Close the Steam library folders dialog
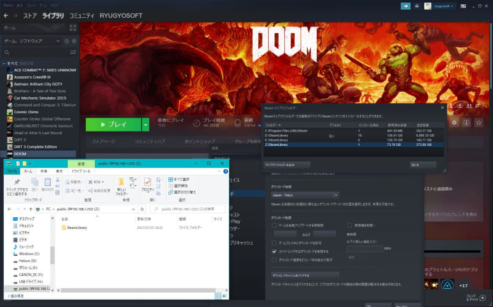This screenshot has height=307, width=493. (x=442, y=108)
